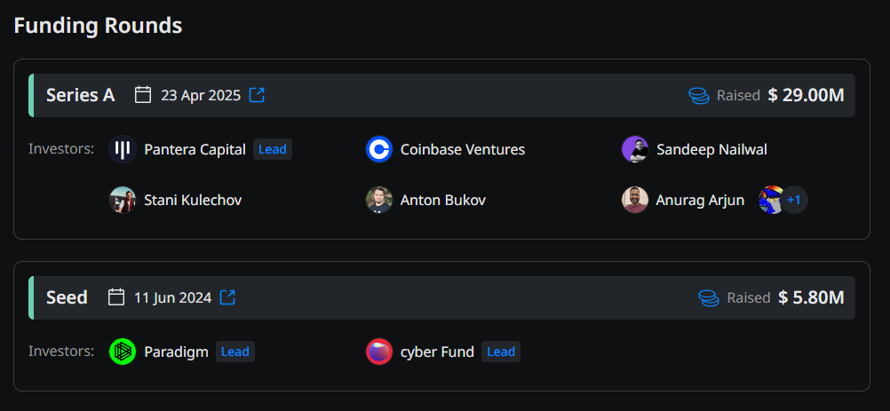This screenshot has height=411, width=890.
Task: Open Seed round external source link icon
Action: pos(228,297)
